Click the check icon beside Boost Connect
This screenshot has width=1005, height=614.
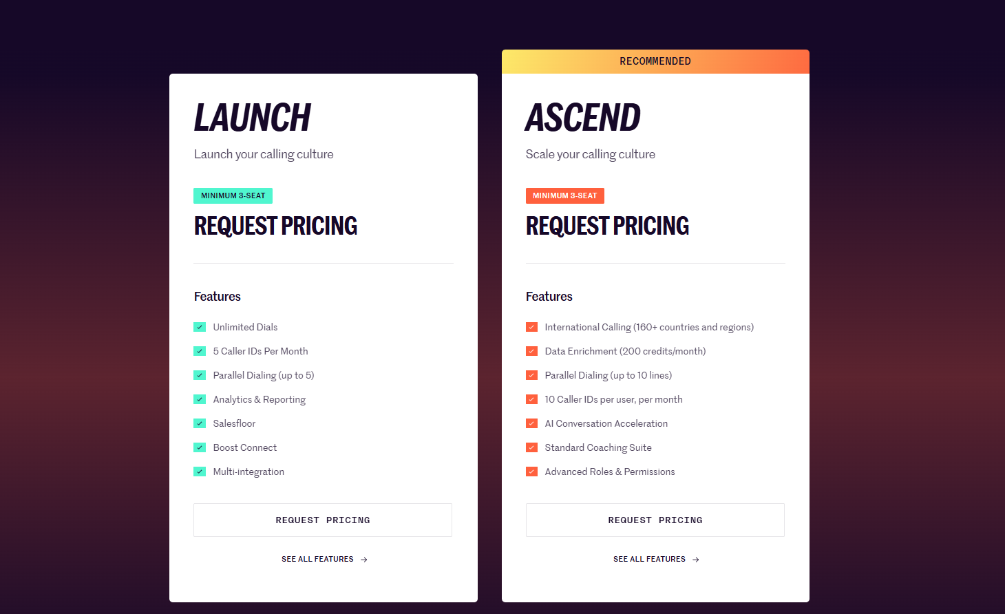pos(200,447)
